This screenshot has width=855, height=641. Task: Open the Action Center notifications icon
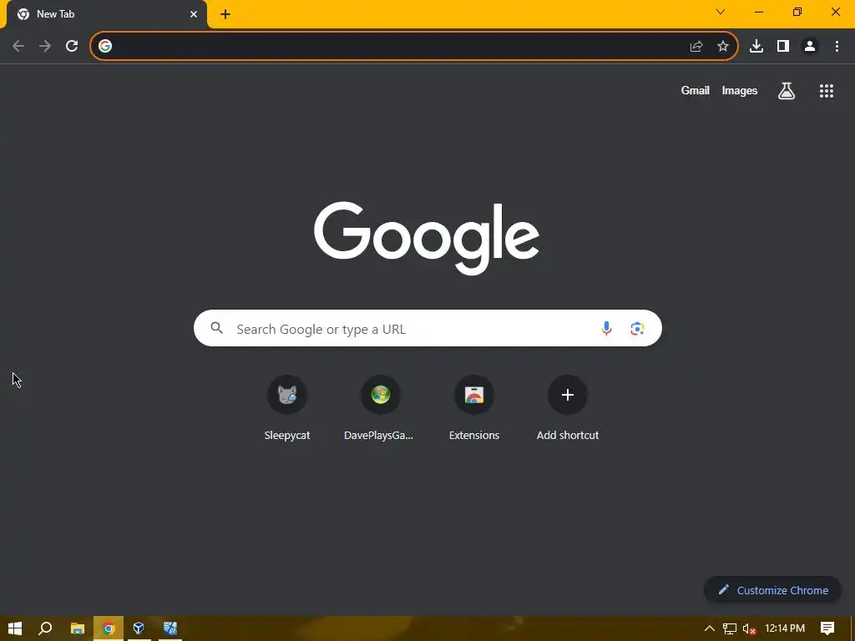pos(827,628)
